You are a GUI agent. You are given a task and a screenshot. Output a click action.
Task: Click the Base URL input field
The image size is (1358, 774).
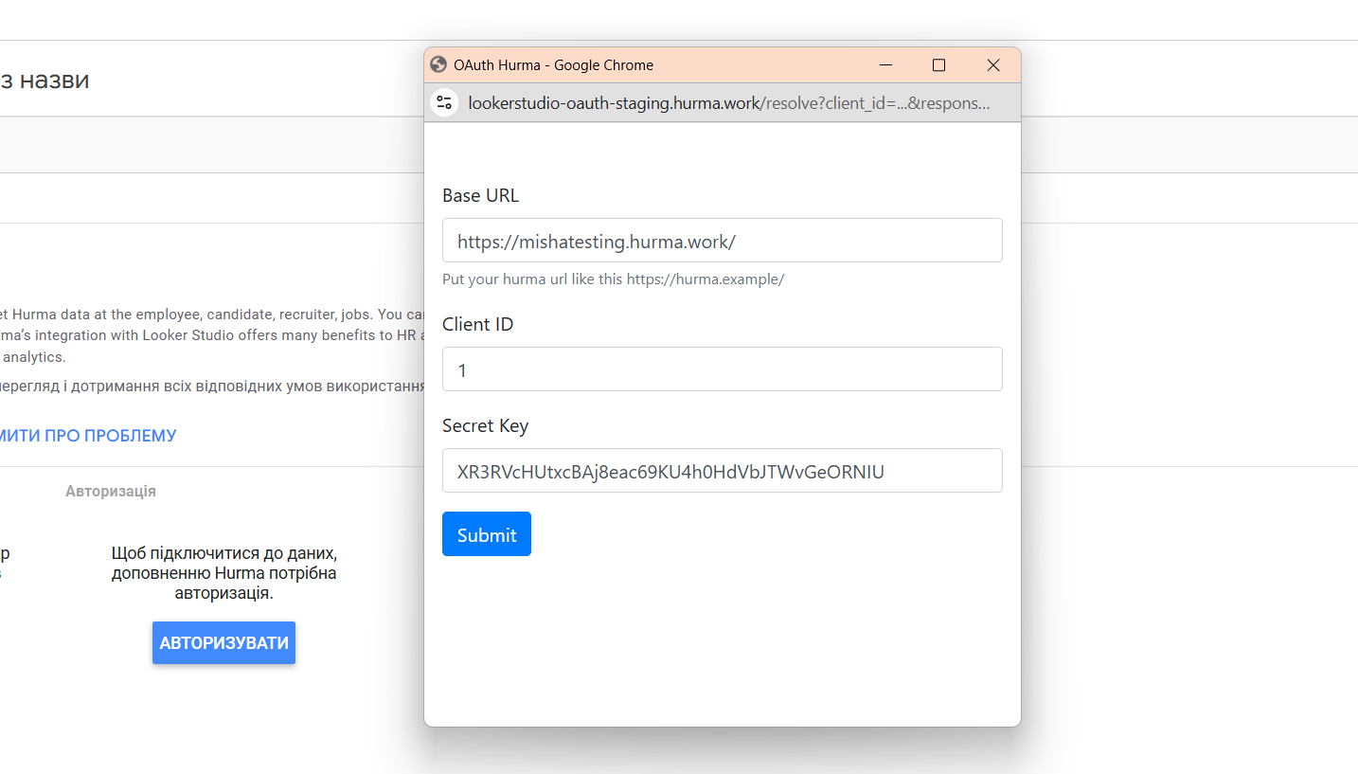pyautogui.click(x=722, y=241)
